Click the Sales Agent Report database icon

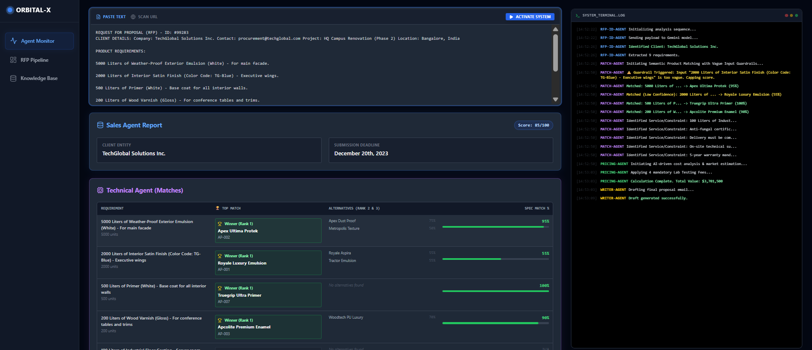point(100,125)
